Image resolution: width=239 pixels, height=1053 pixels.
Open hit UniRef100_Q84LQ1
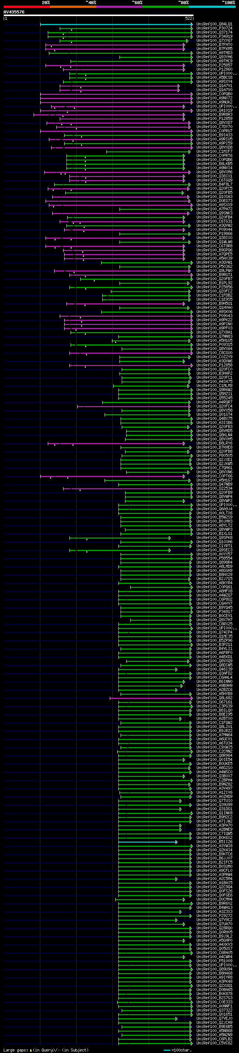coord(214,24)
